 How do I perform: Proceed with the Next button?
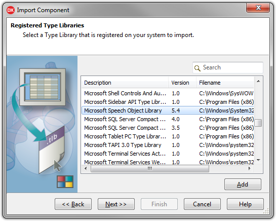(116, 204)
